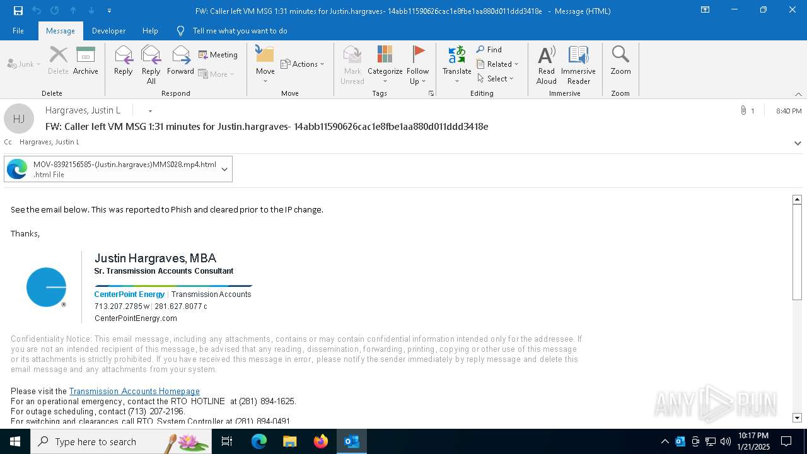Click the attachment paperclip indicator
Image resolution: width=807 pixels, height=454 pixels.
747,110
